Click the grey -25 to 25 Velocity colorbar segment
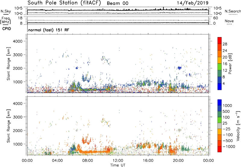The height and width of the screenshot is (167, 241). point(220,126)
